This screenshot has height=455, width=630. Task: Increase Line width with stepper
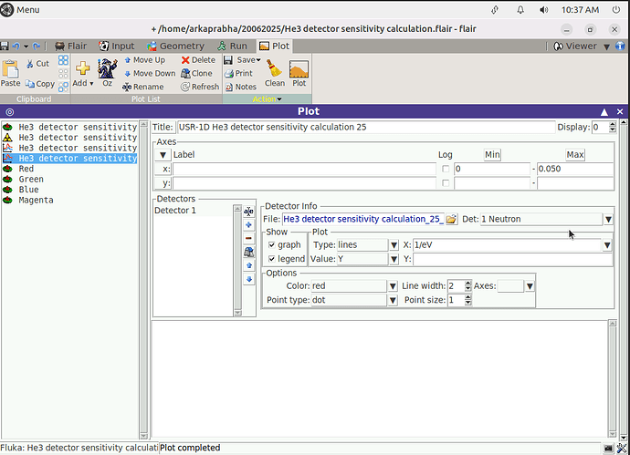tap(468, 284)
